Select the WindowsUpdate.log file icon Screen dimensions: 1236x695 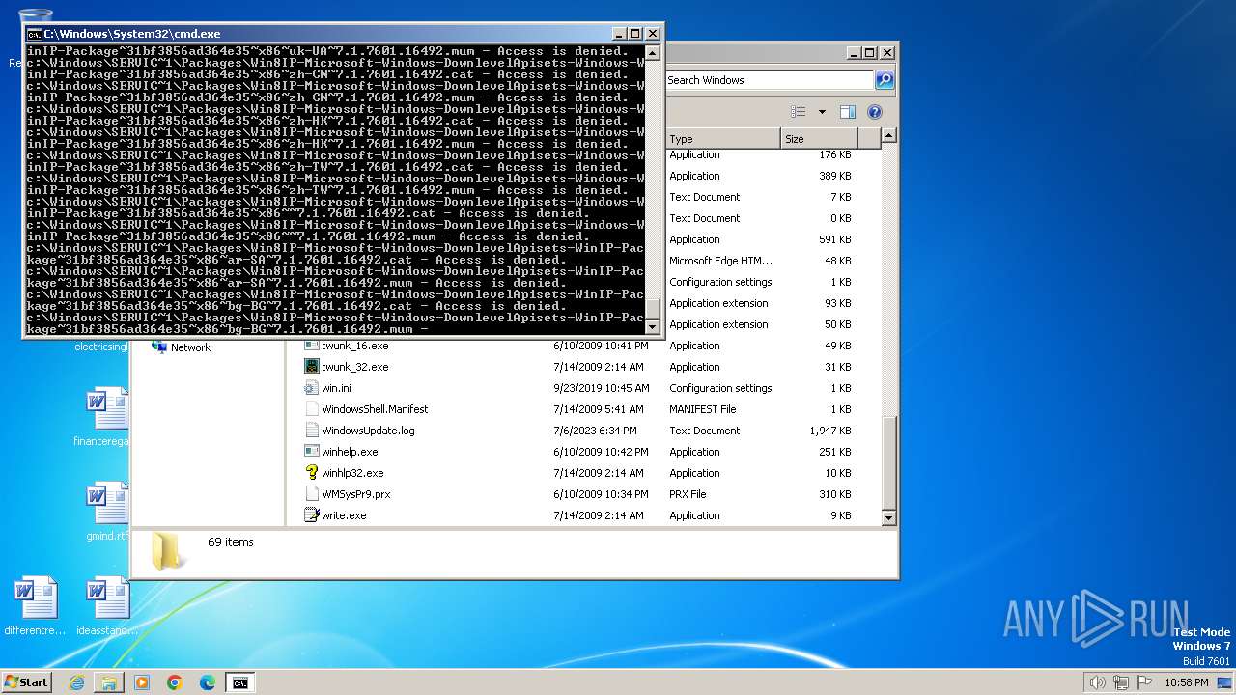pos(311,431)
